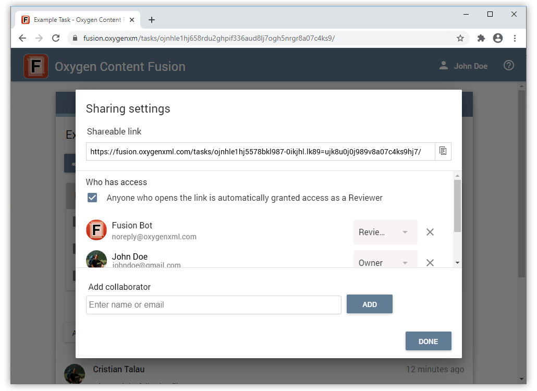This screenshot has width=537, height=391.
Task: Open a new browser tab
Action: point(152,20)
